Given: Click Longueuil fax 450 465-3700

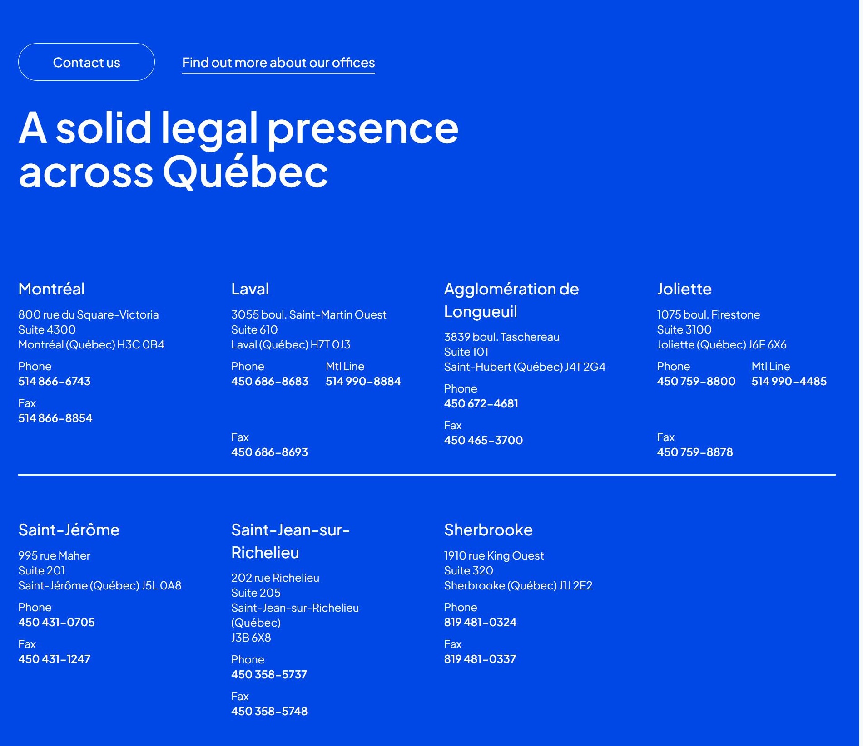Looking at the screenshot, I should tap(483, 440).
